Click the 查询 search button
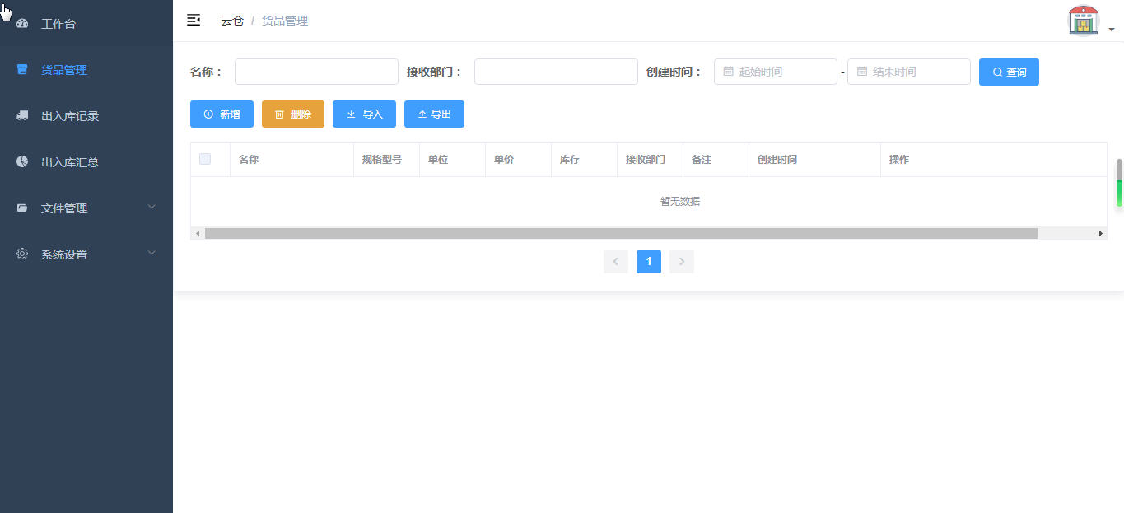1124x513 pixels. (1009, 72)
